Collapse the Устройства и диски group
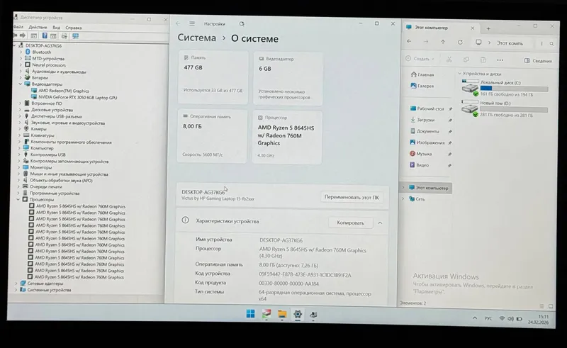 pos(459,74)
